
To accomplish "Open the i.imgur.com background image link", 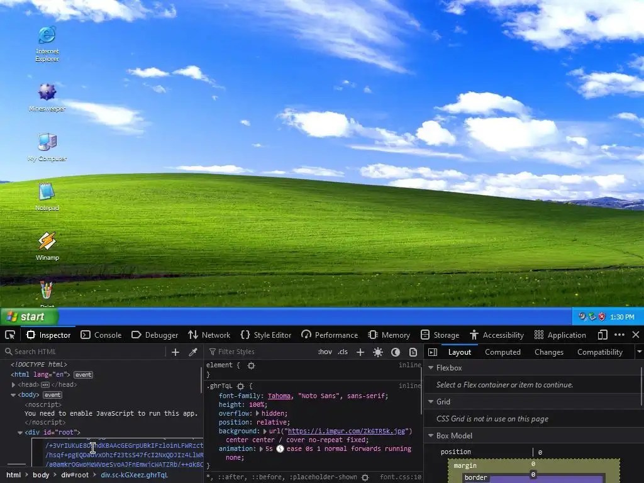I will point(347,431).
